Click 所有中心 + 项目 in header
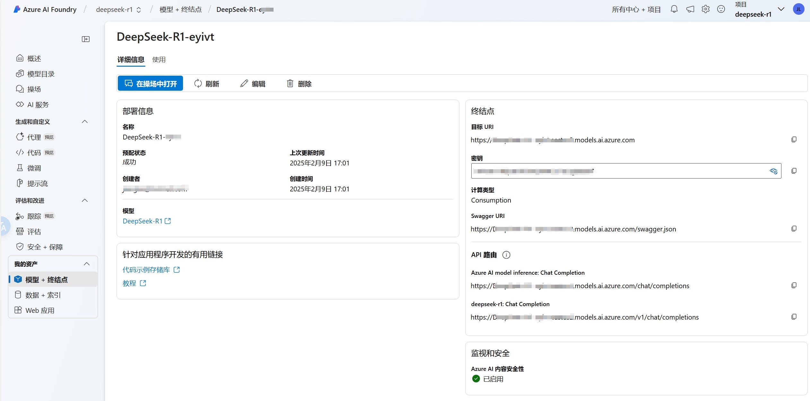The image size is (810, 401). click(x=636, y=10)
